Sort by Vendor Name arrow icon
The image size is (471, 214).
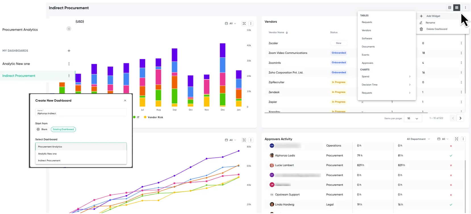[x=287, y=33]
